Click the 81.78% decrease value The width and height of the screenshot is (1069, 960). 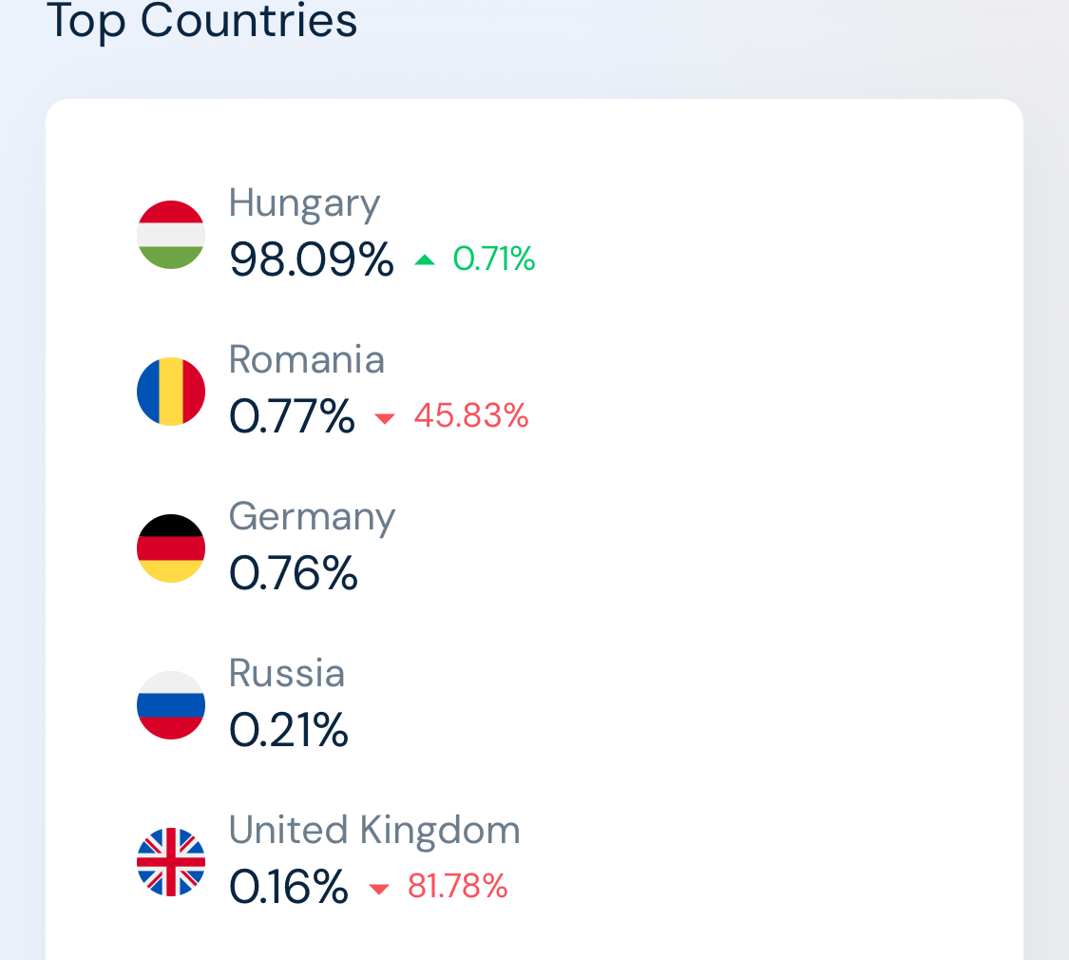(457, 886)
